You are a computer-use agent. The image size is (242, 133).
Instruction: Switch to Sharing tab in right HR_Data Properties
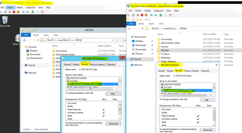click(170, 71)
